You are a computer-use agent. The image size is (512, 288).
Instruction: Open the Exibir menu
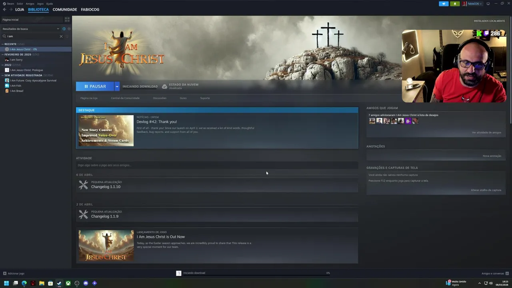click(x=20, y=4)
